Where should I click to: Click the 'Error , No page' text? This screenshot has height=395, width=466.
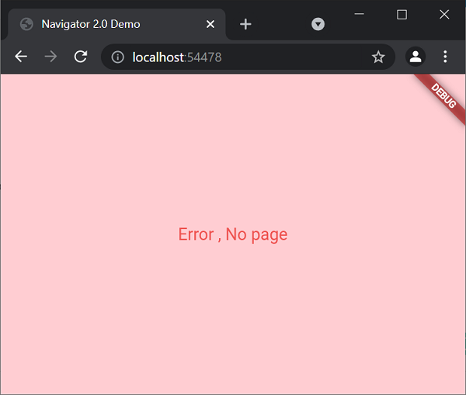(x=233, y=234)
